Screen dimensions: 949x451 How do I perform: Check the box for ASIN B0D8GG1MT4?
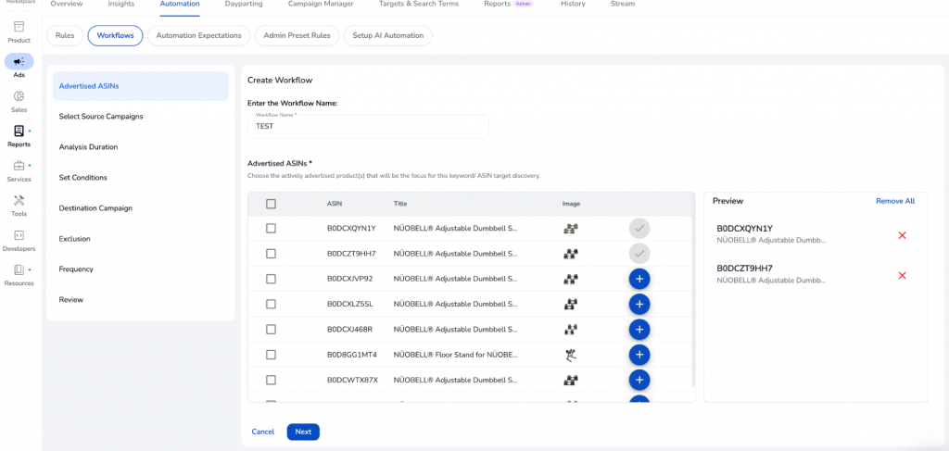point(272,355)
